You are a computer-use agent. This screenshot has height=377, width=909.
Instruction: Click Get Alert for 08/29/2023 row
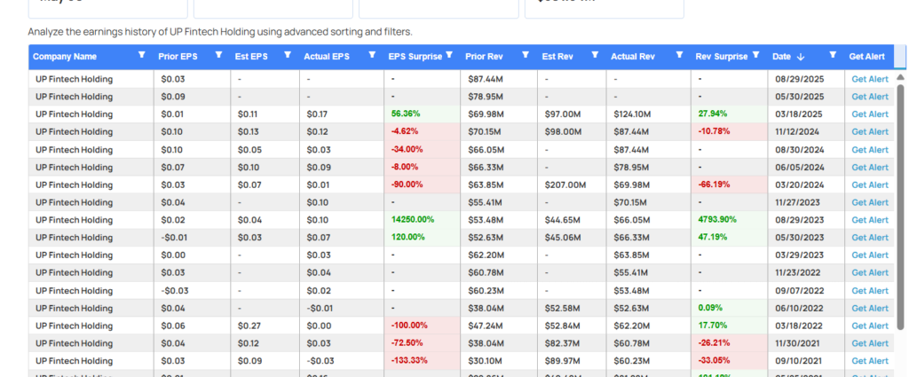coord(870,220)
